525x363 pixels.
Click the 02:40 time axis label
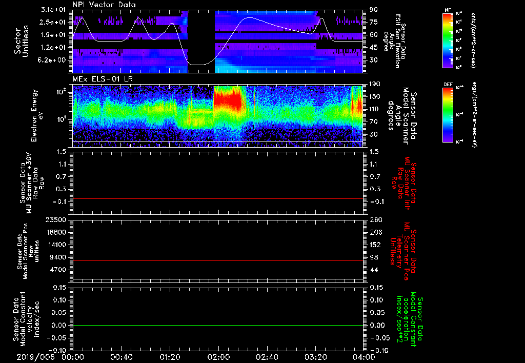(x=267, y=357)
